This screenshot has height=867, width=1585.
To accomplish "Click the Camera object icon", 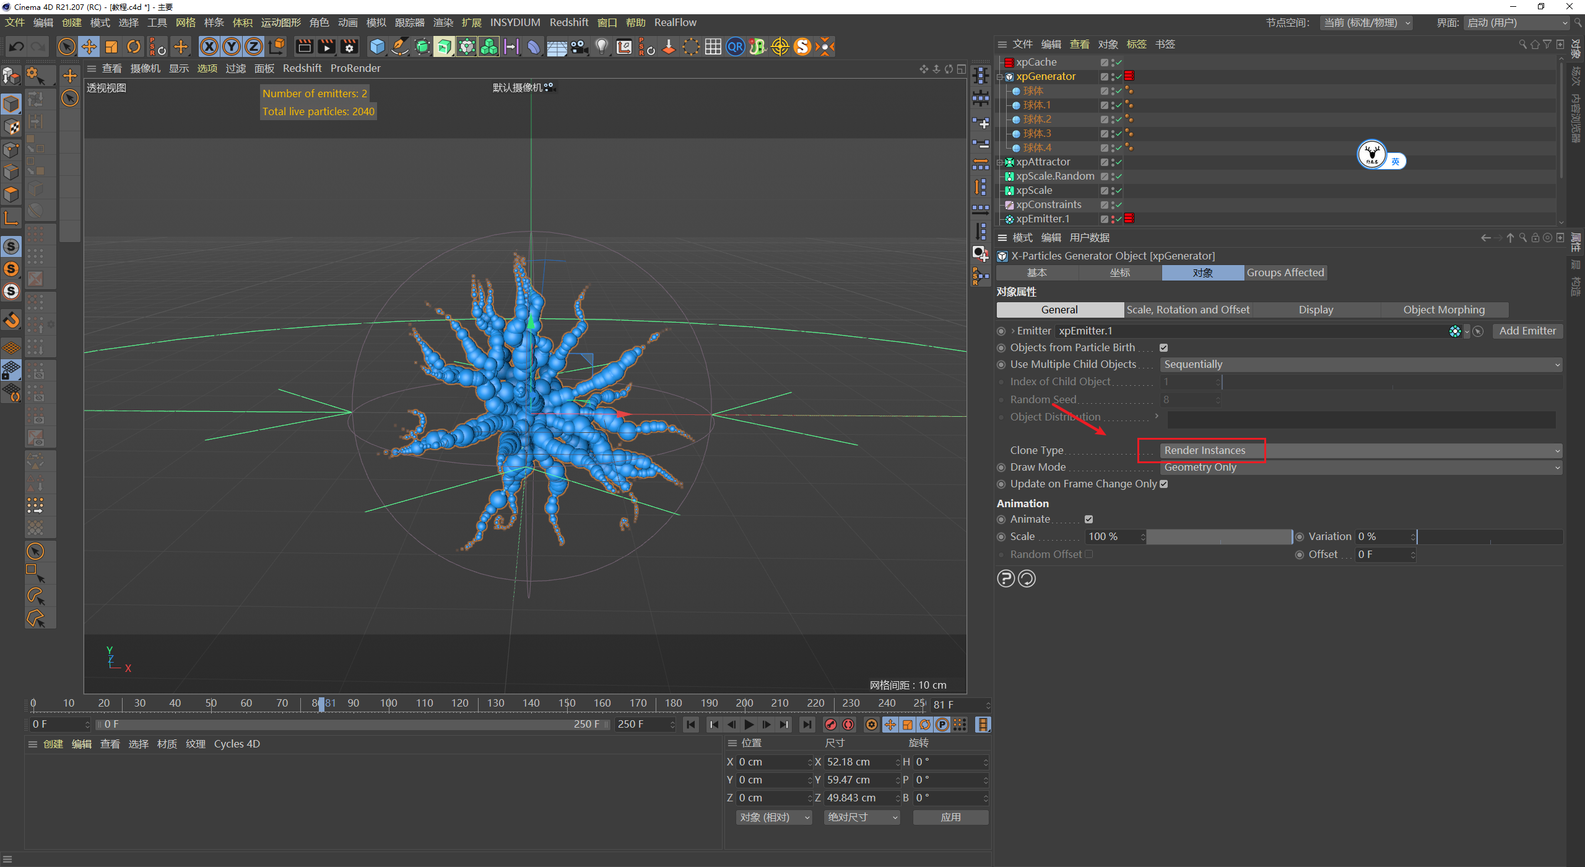I will click(x=579, y=46).
